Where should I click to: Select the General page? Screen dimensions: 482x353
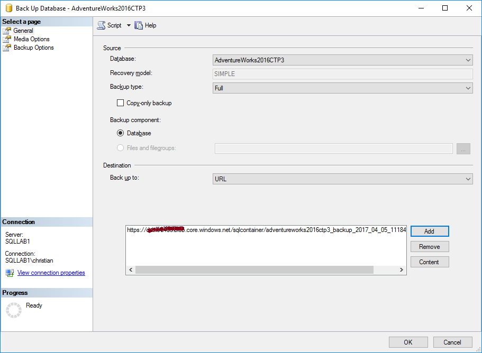pyautogui.click(x=23, y=31)
